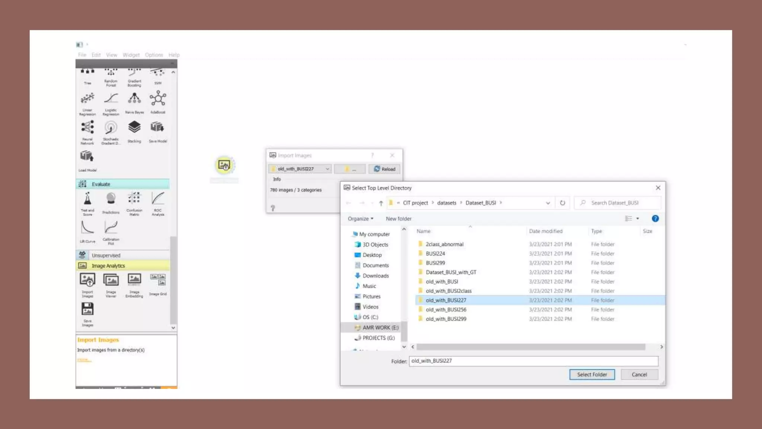762x429 pixels.
Task: Select the BUSI224 folder
Action: point(435,254)
